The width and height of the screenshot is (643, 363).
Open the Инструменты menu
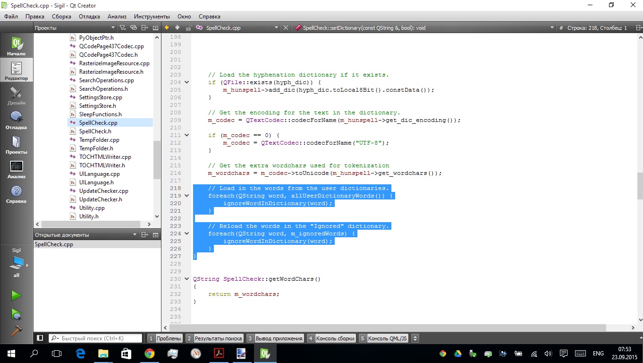tap(152, 17)
